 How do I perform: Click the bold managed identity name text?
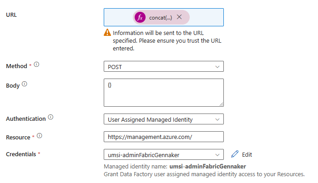tap(207, 167)
